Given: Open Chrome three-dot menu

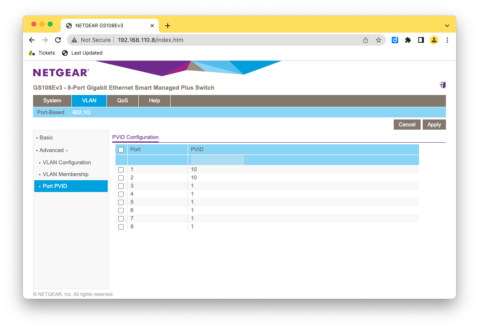Looking at the screenshot, I should pos(447,40).
